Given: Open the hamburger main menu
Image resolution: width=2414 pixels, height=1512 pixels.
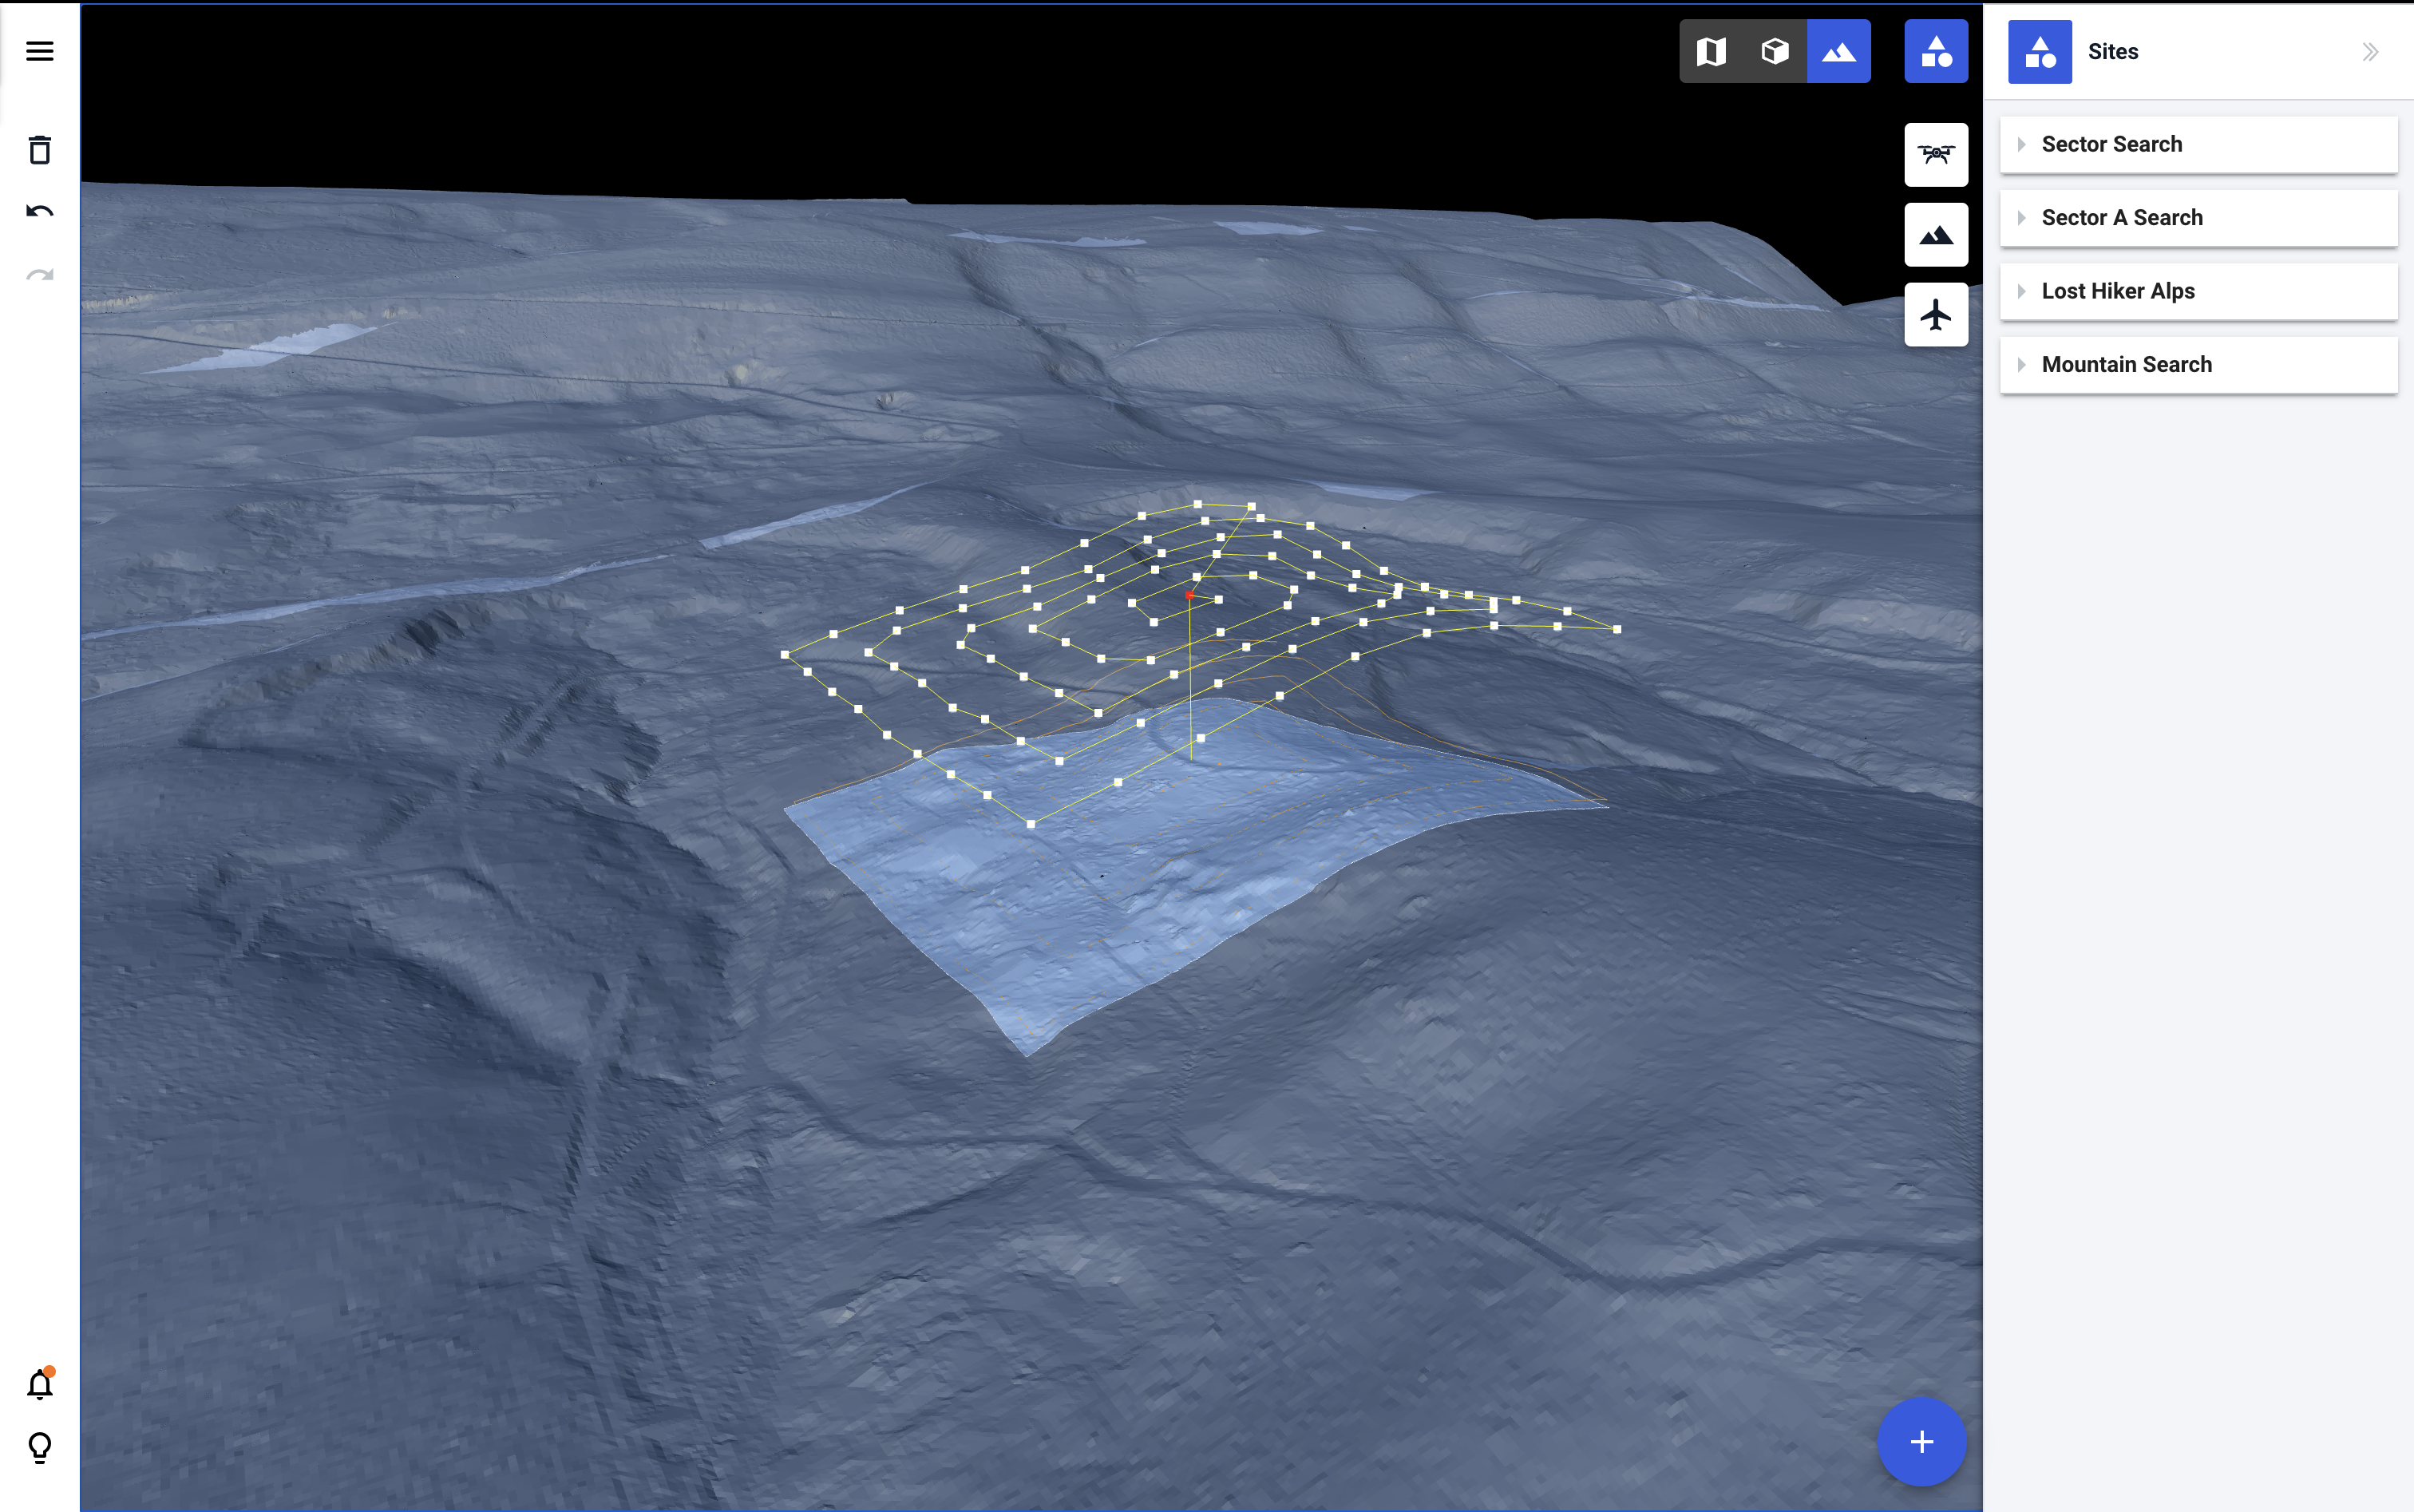Looking at the screenshot, I should [40, 51].
